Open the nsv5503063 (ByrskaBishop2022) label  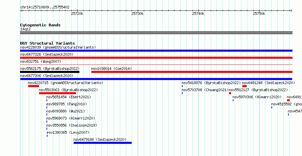68,90
